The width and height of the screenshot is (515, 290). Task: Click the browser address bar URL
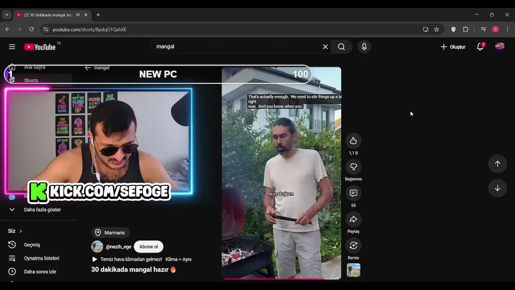89,29
